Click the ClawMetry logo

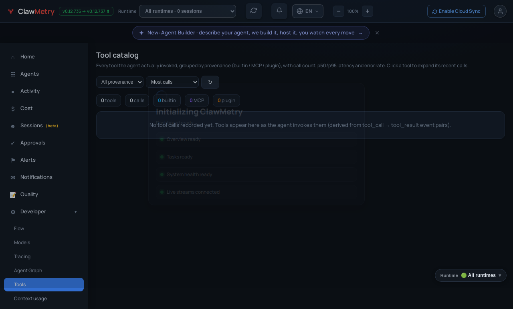(x=31, y=12)
